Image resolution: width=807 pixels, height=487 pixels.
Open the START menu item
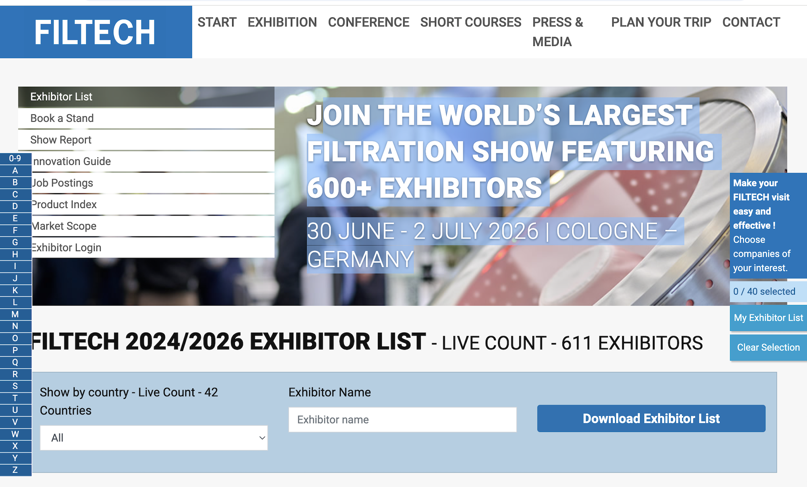click(217, 22)
